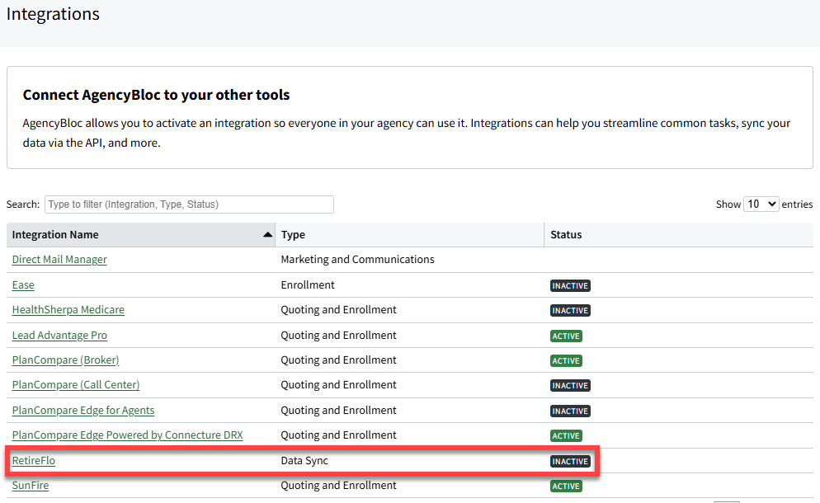Click INACTIVE badge in RetireFlo row
This screenshot has width=820, height=503.
pos(570,461)
